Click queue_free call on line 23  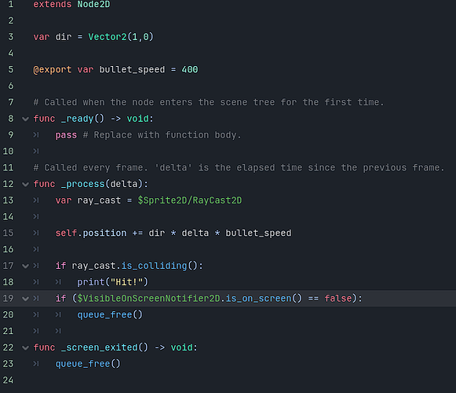(88, 364)
